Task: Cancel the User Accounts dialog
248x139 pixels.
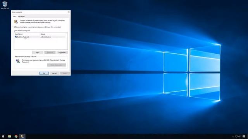Action: tap(54, 73)
